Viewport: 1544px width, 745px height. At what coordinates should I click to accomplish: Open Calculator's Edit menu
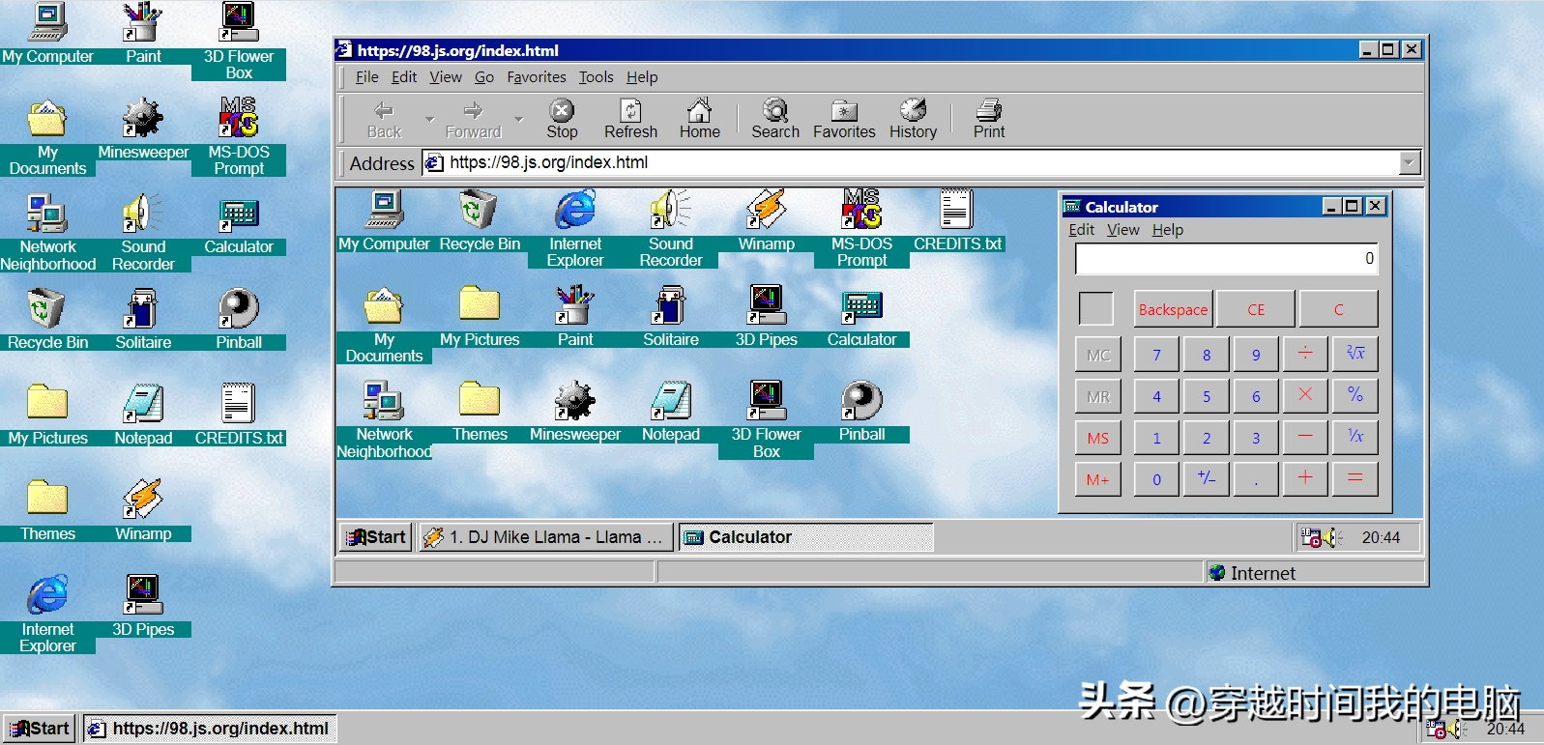pos(1081,230)
